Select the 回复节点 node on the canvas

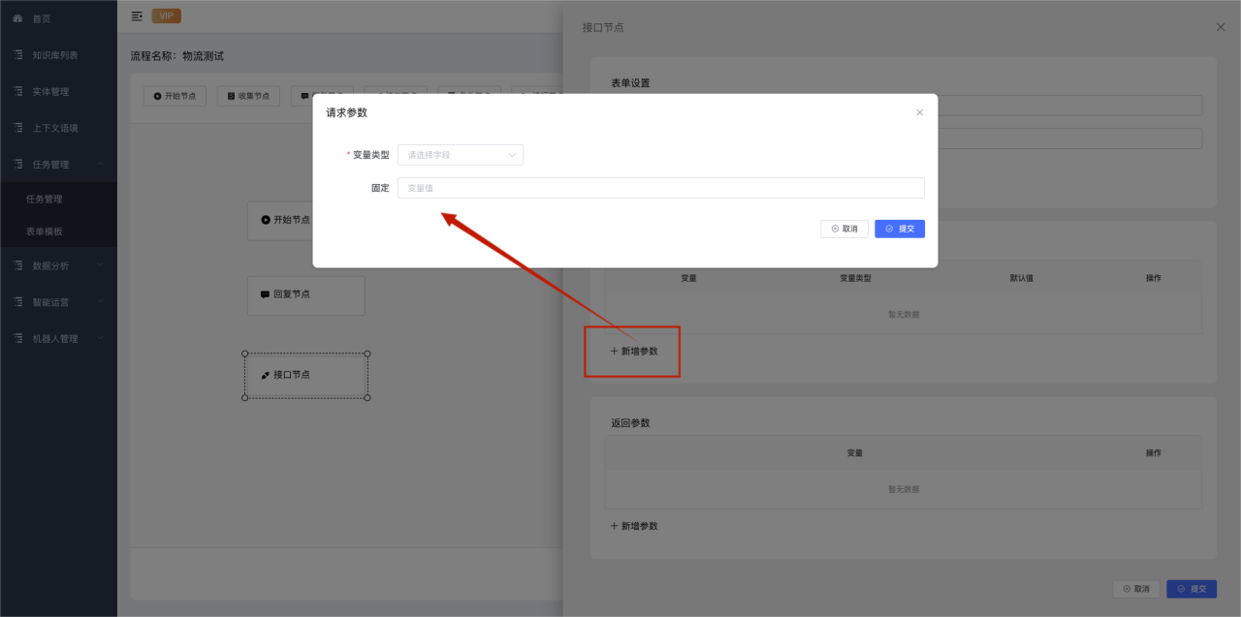pyautogui.click(x=305, y=294)
